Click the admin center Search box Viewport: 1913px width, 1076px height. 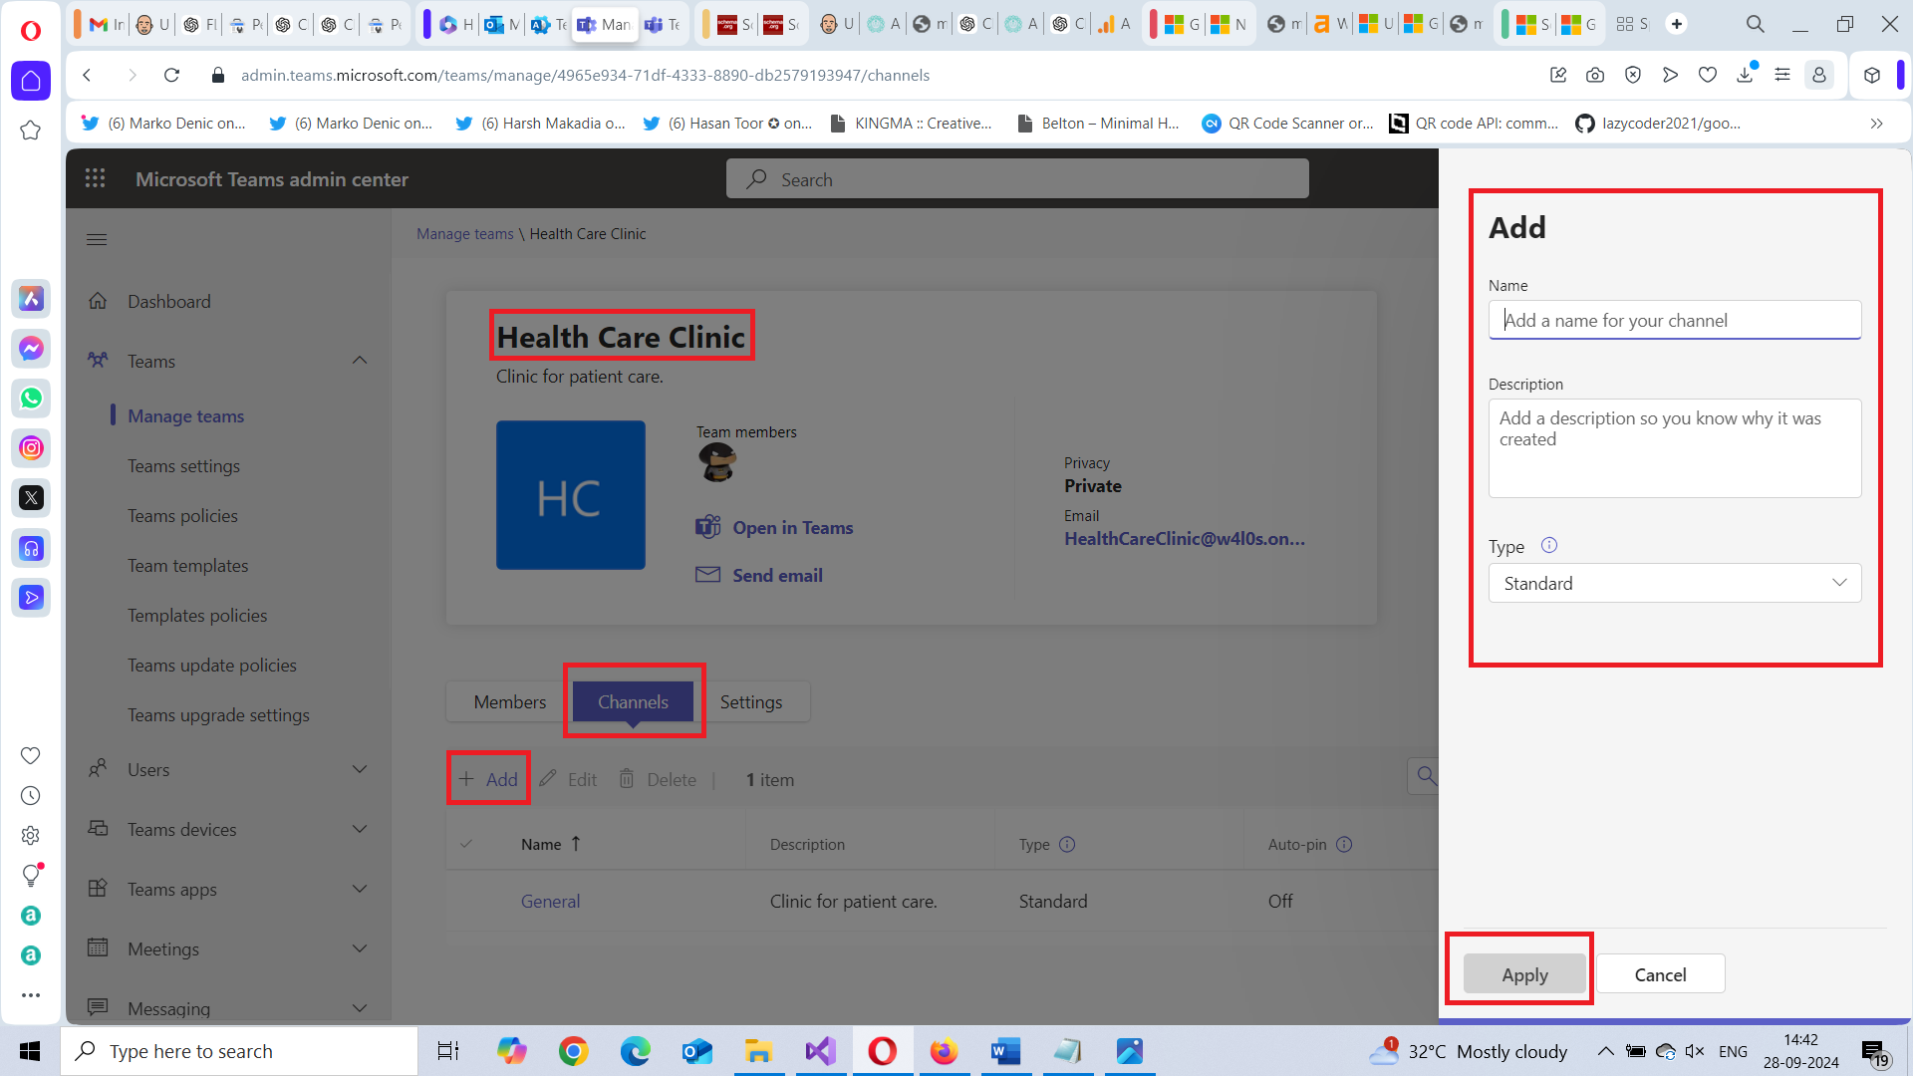1017,178
